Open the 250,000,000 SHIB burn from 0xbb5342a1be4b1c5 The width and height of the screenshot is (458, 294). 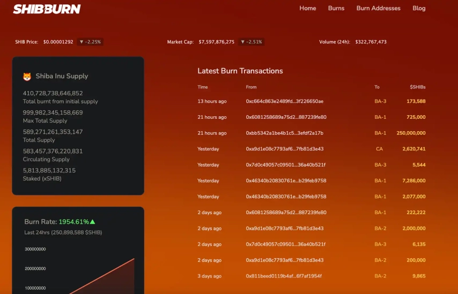[x=284, y=133]
